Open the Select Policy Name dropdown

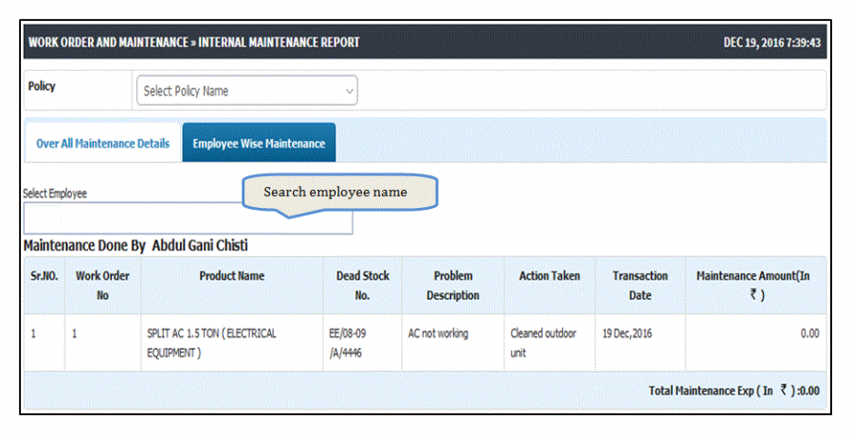pyautogui.click(x=247, y=91)
